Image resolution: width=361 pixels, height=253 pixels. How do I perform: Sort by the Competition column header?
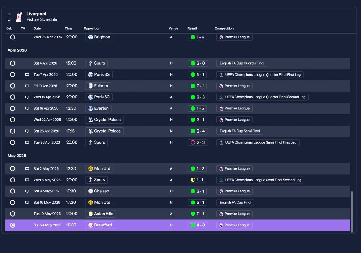tap(224, 28)
